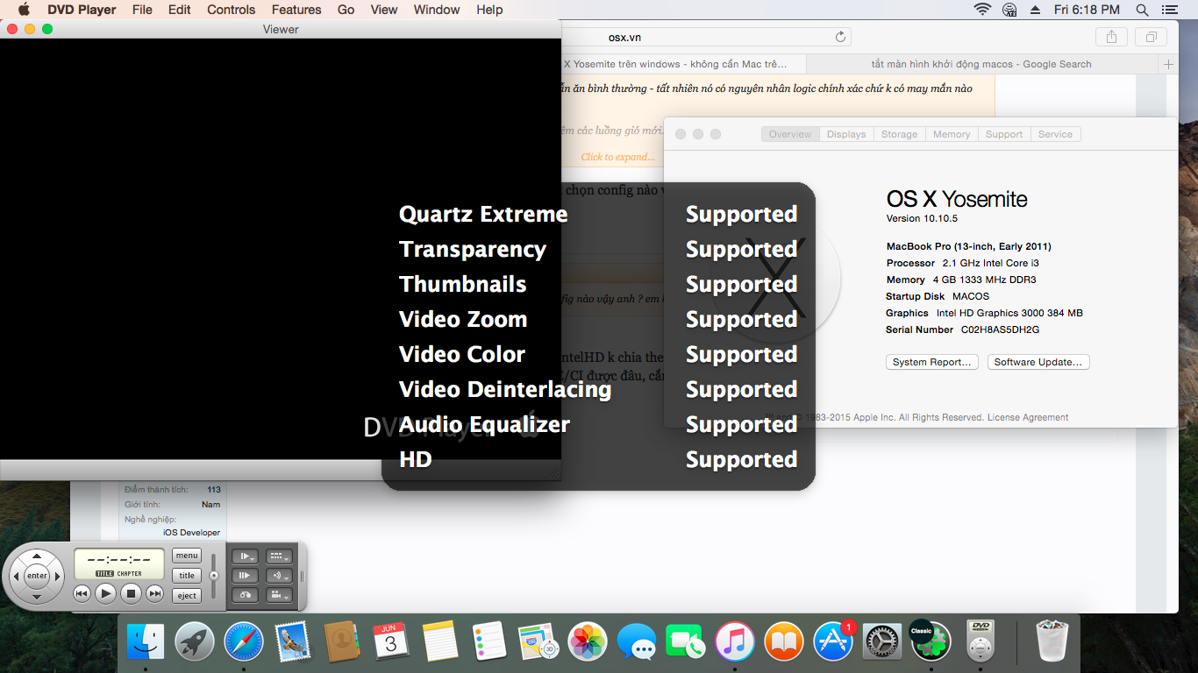1198x673 pixels.
Task: Open Photos from the Dock
Action: point(588,642)
